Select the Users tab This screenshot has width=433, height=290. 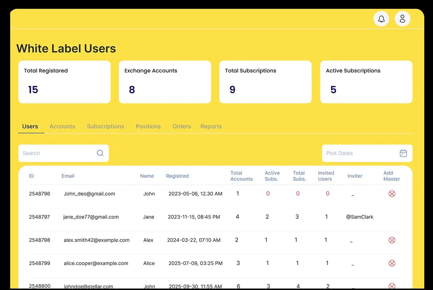(30, 126)
